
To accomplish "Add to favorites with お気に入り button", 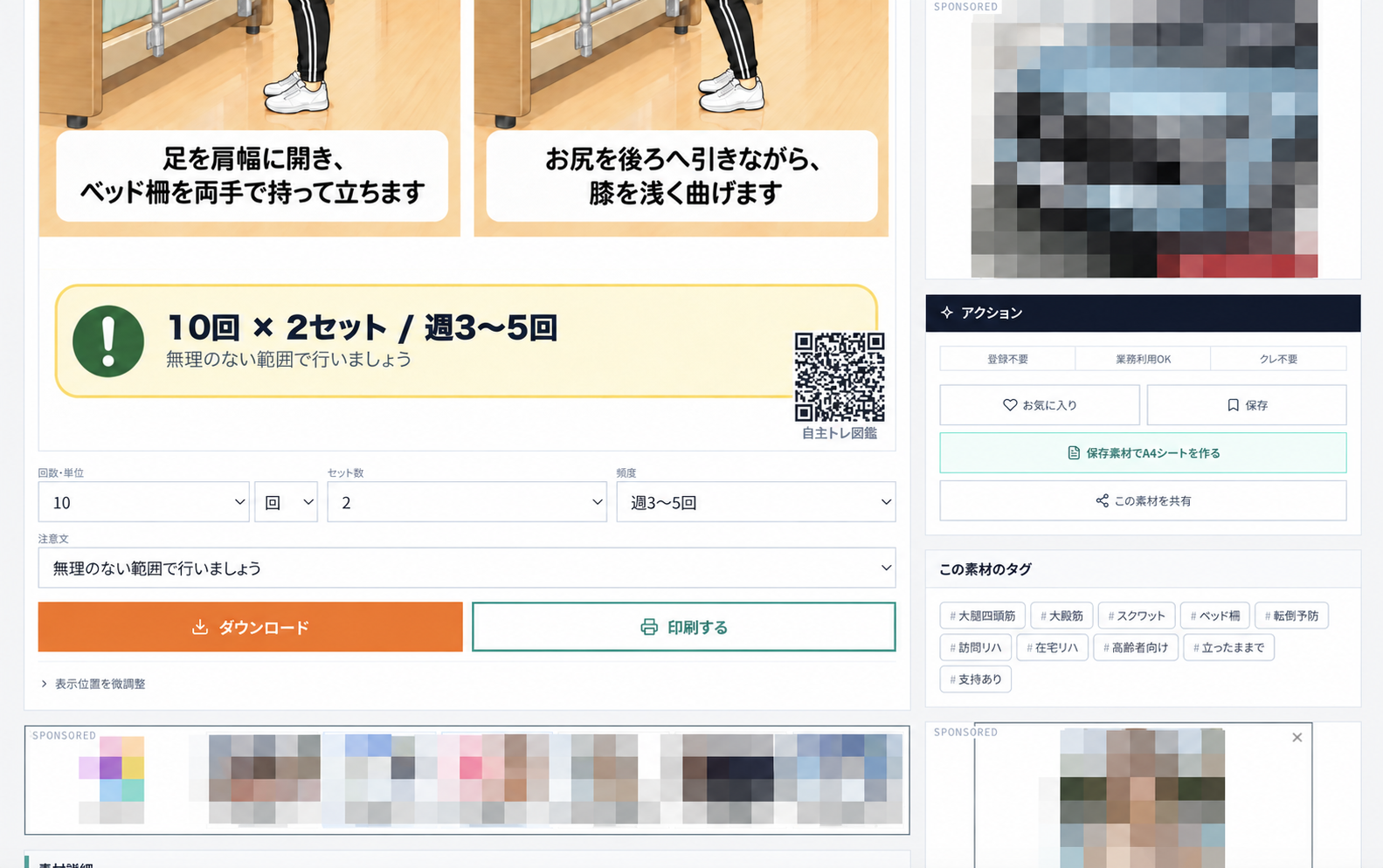I will 1040,405.
